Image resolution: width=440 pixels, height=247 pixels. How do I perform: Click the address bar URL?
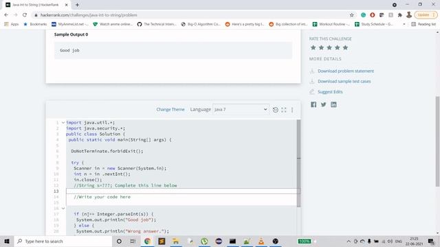tap(89, 15)
